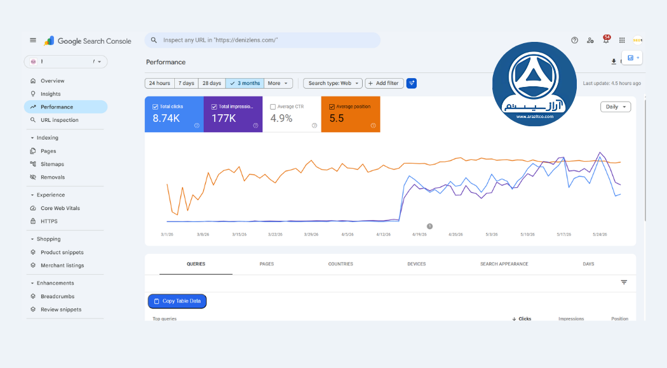Open the Google apps grid
This screenshot has height=368, width=667.
pyautogui.click(x=622, y=41)
